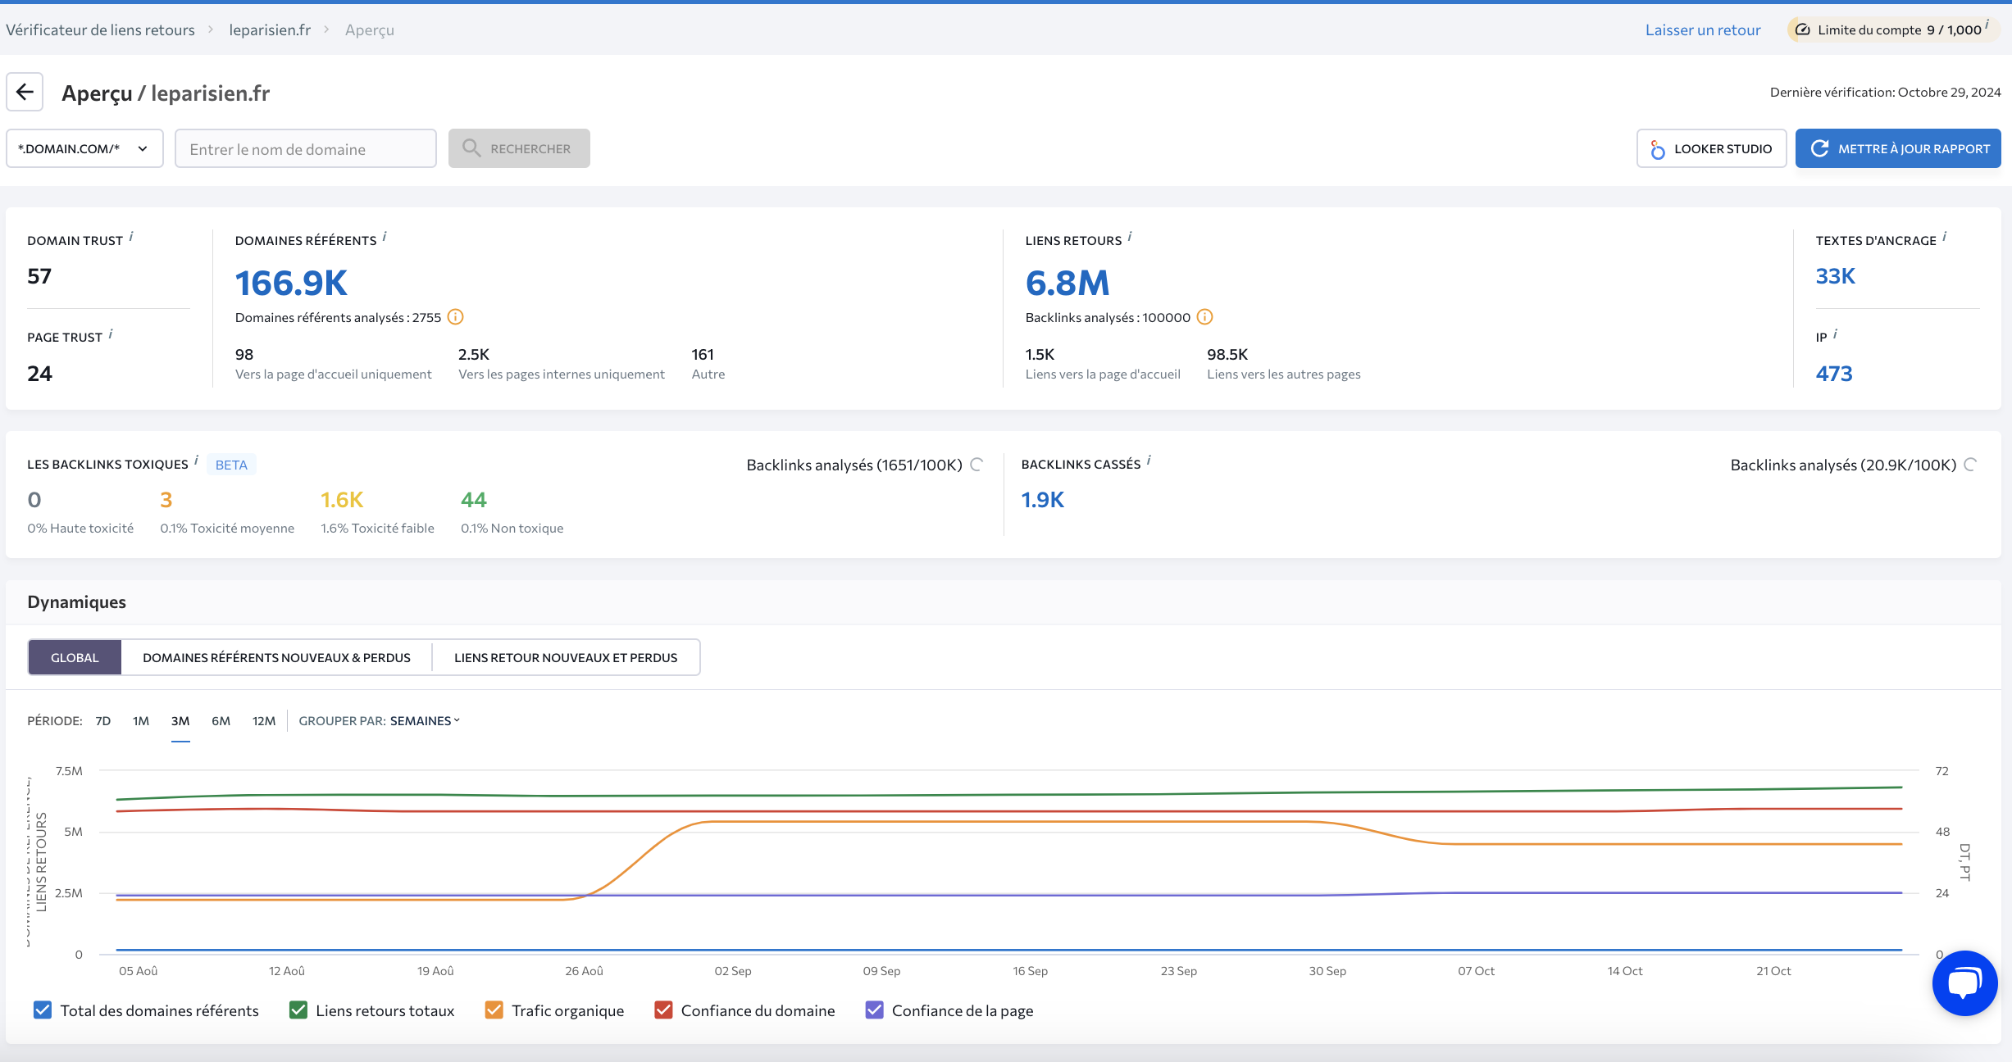Click the Looker Studio logo icon
The height and width of the screenshot is (1062, 2012).
coord(1657,149)
